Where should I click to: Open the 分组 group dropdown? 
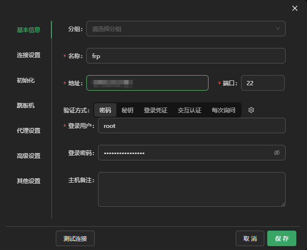coord(186,29)
